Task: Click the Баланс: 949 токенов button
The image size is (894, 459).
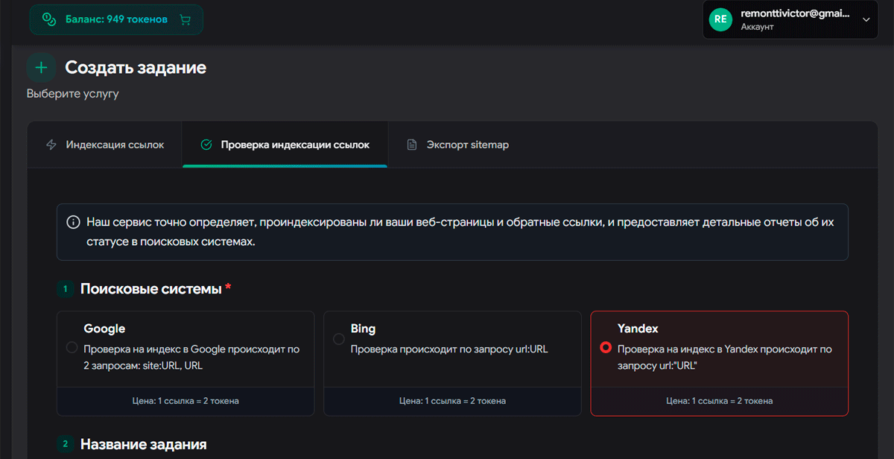Action: [104, 19]
